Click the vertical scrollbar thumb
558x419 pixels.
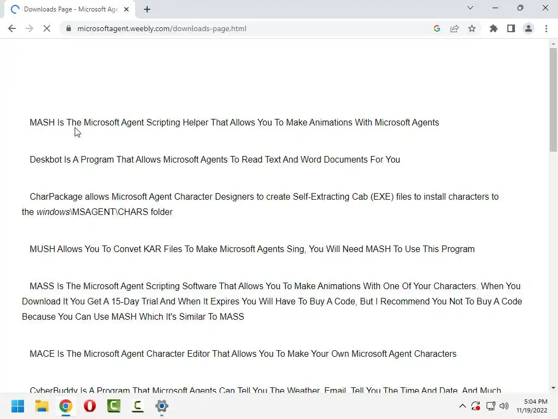(x=553, y=100)
